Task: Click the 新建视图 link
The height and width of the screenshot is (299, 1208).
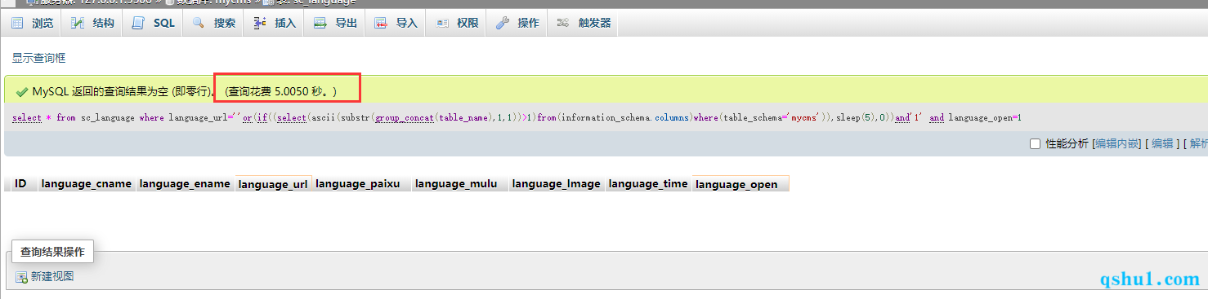Action: pyautogui.click(x=52, y=277)
